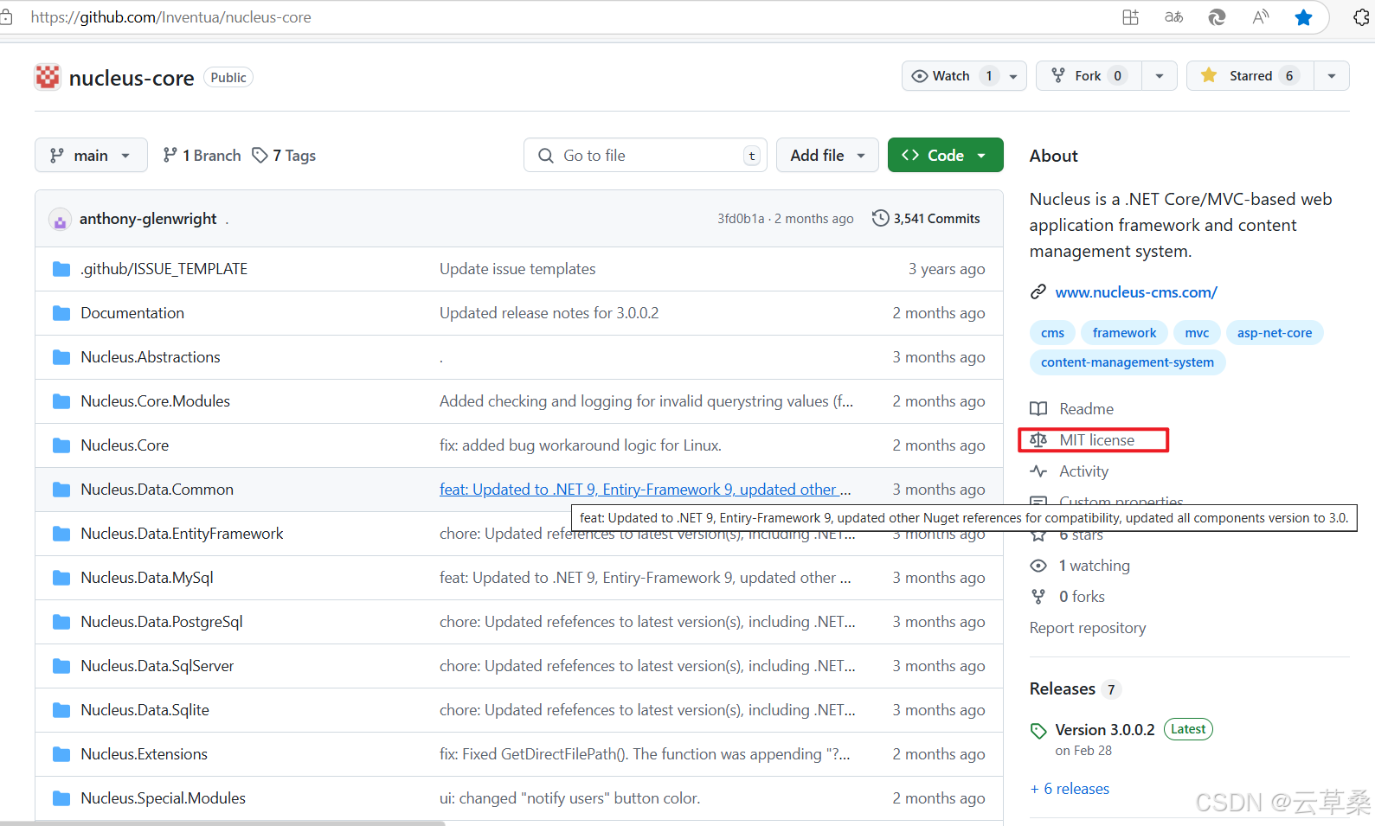The height and width of the screenshot is (826, 1375).
Task: Click the nucleus-core repository avatar icon
Action: (48, 78)
